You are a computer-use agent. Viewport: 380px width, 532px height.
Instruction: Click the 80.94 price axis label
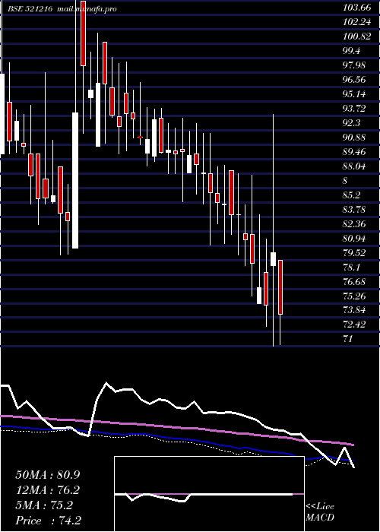pos(355,238)
